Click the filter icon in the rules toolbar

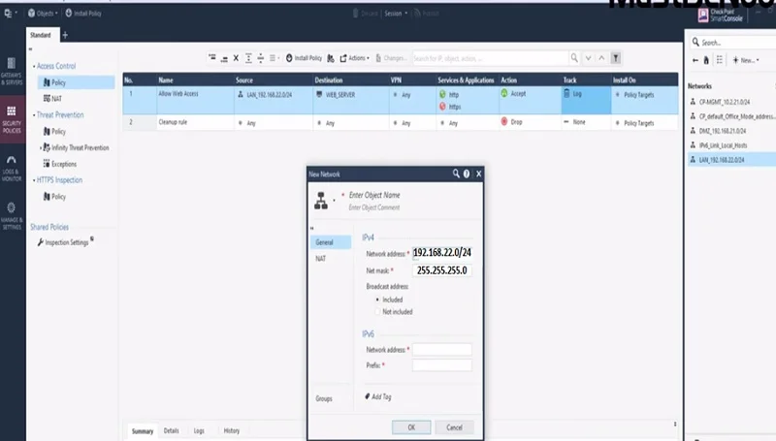pos(615,58)
